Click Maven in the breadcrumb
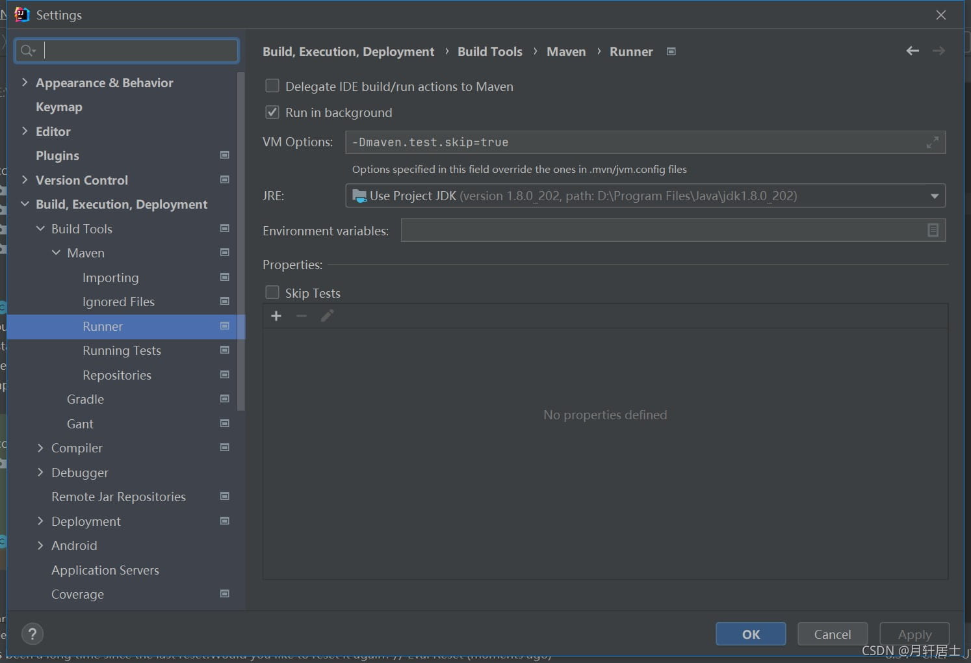Screen dimensions: 971x663 click(x=566, y=51)
